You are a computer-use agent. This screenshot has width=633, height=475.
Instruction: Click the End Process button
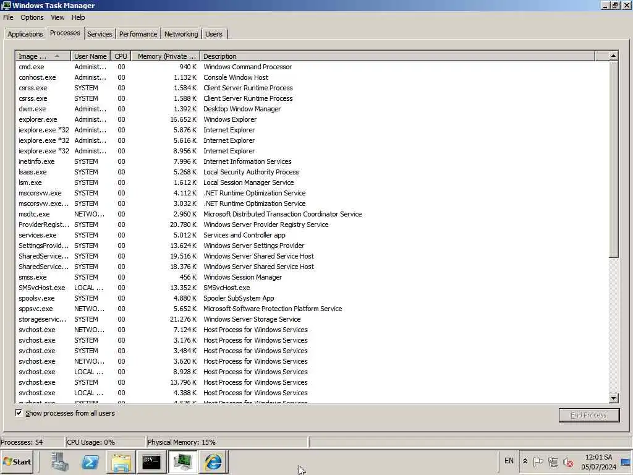pyautogui.click(x=588, y=415)
